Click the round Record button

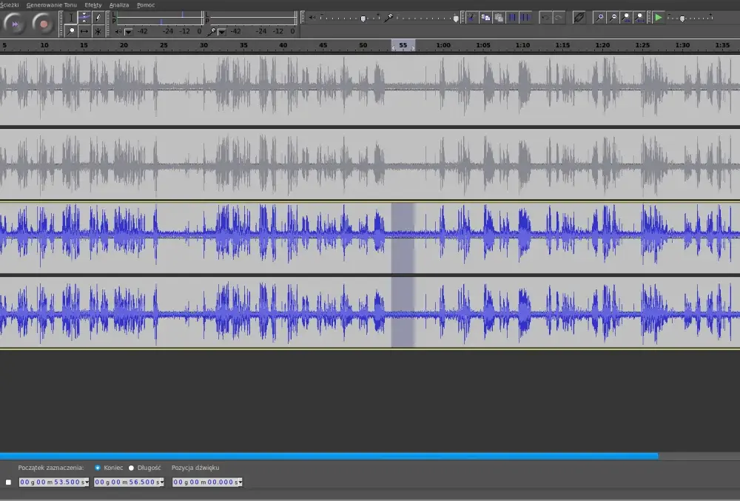[44, 24]
